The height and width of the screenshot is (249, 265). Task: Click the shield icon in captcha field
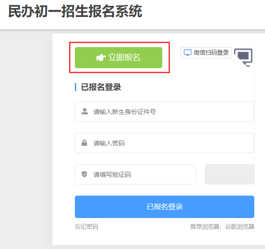tap(84, 174)
